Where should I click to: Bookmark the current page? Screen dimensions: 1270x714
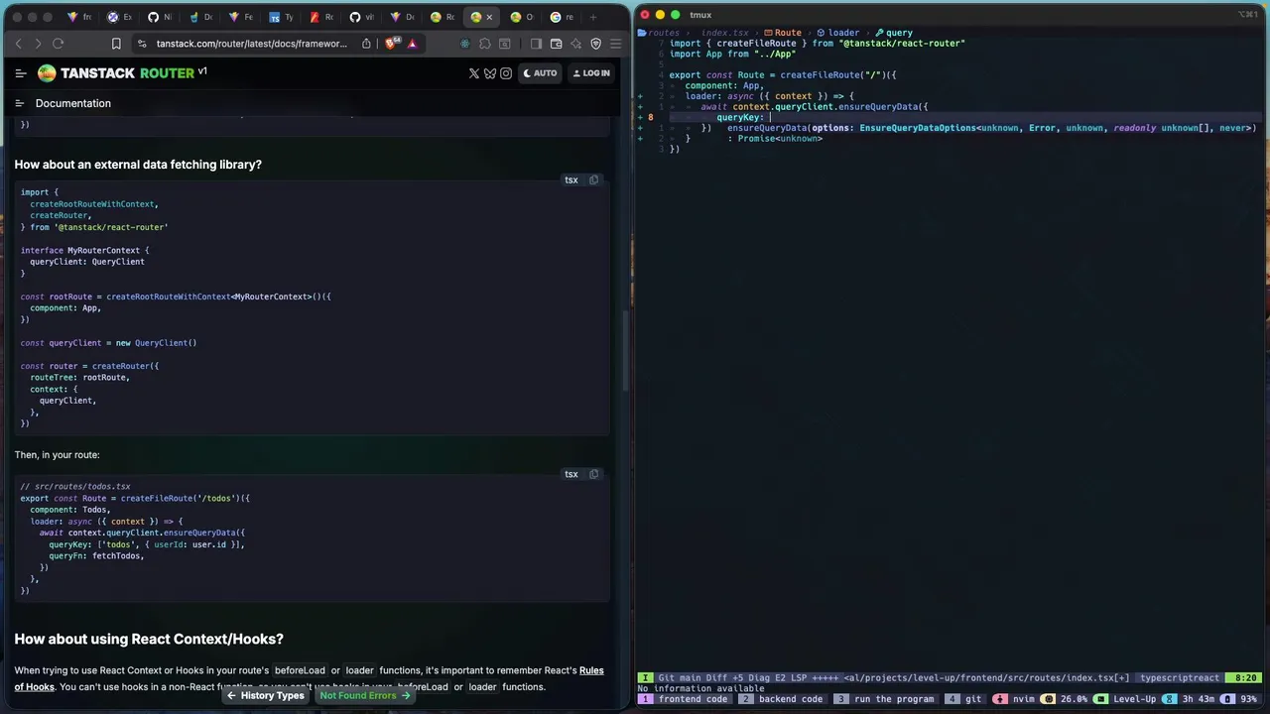pyautogui.click(x=116, y=44)
